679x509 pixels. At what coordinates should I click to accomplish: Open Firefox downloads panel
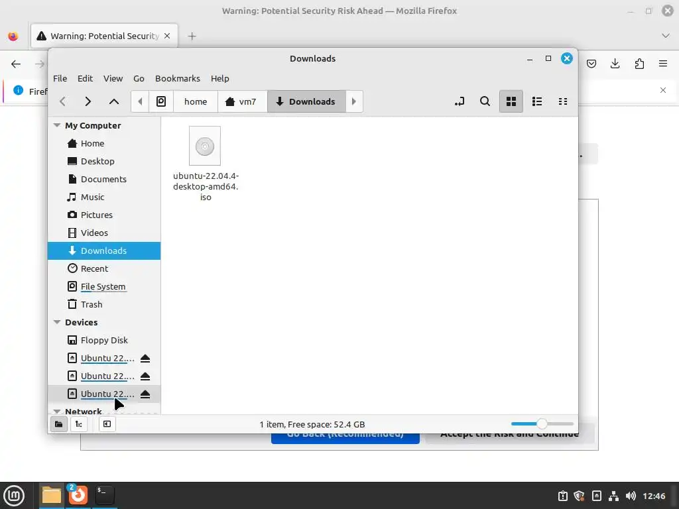[615, 64]
